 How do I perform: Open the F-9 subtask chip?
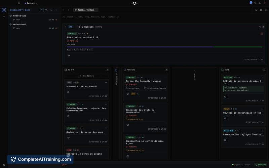[x=77, y=50]
